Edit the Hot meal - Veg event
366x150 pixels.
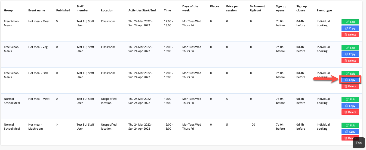[x=350, y=48]
